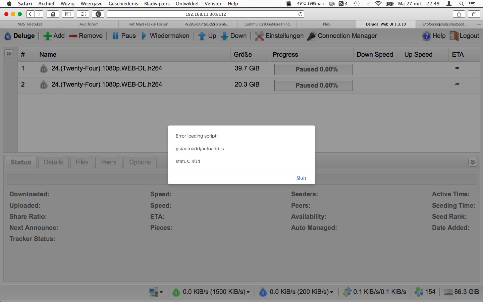The width and height of the screenshot is (483, 302).
Task: Click the uBlock extension icon
Action: 98,14
